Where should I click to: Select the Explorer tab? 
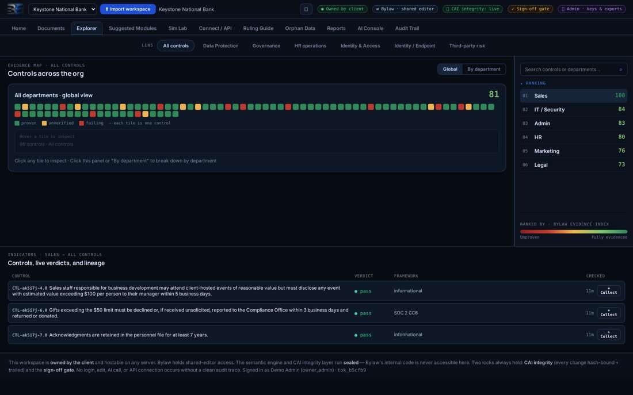coord(87,28)
